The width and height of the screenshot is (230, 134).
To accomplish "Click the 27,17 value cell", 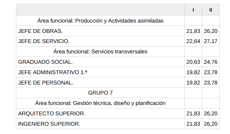I will click(x=210, y=41).
